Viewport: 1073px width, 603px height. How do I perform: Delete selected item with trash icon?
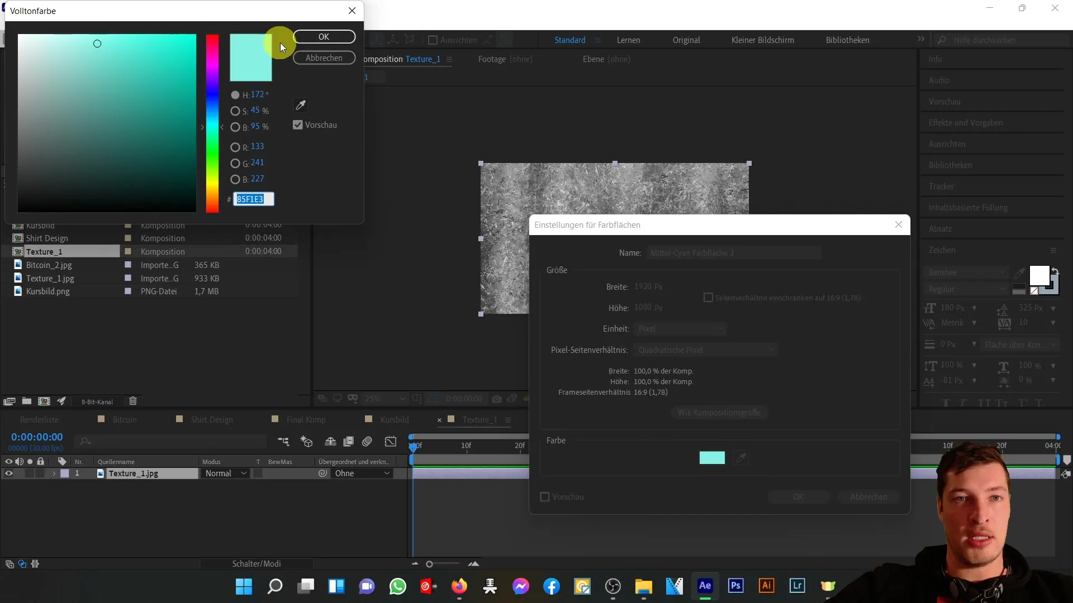click(x=133, y=401)
